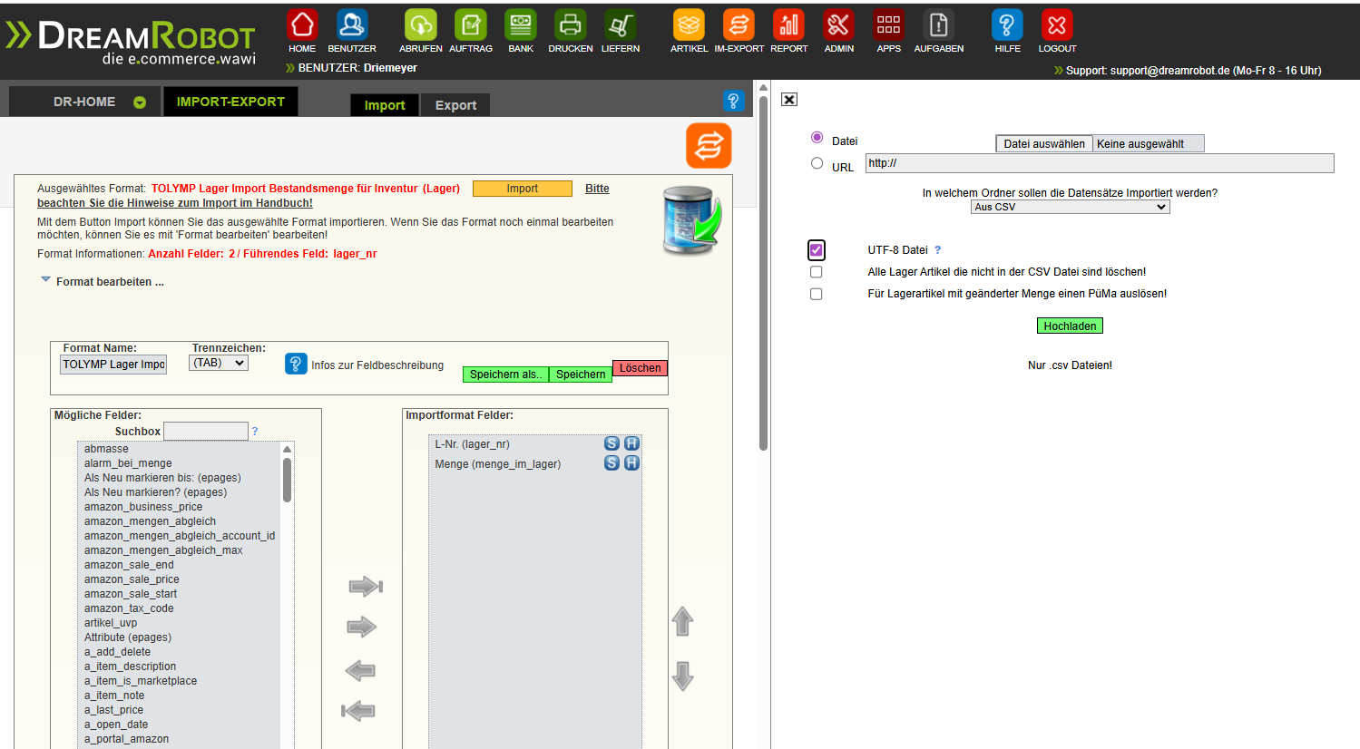Open the HILFE help icon
1360x749 pixels.
pos(1006,26)
